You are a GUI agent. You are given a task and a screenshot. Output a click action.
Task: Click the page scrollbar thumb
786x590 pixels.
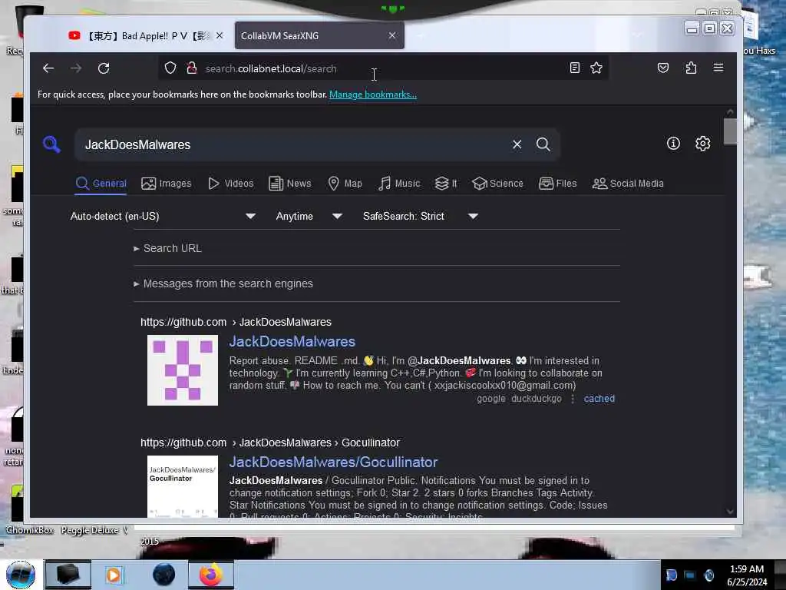pyautogui.click(x=731, y=131)
